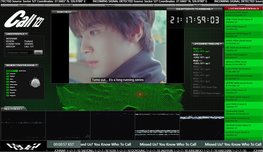Click the main view video player
Image resolution: width=263 pixels, height=152 pixels.
(117, 47)
